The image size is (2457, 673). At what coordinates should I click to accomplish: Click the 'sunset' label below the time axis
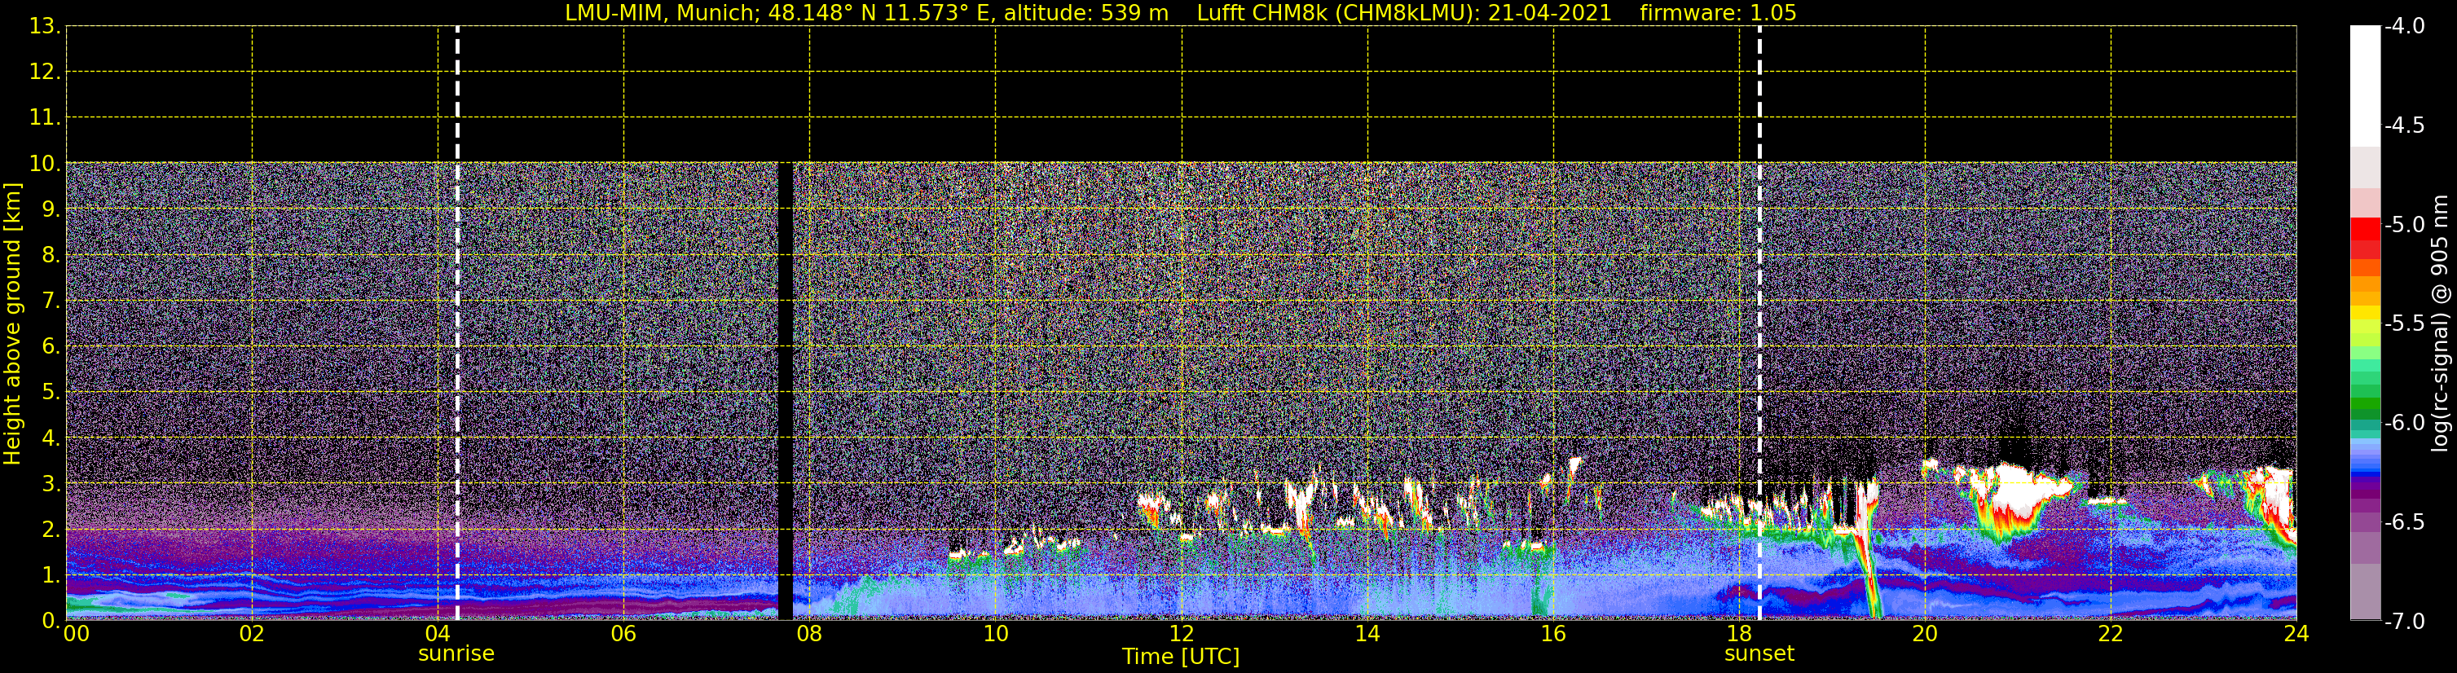click(1759, 654)
